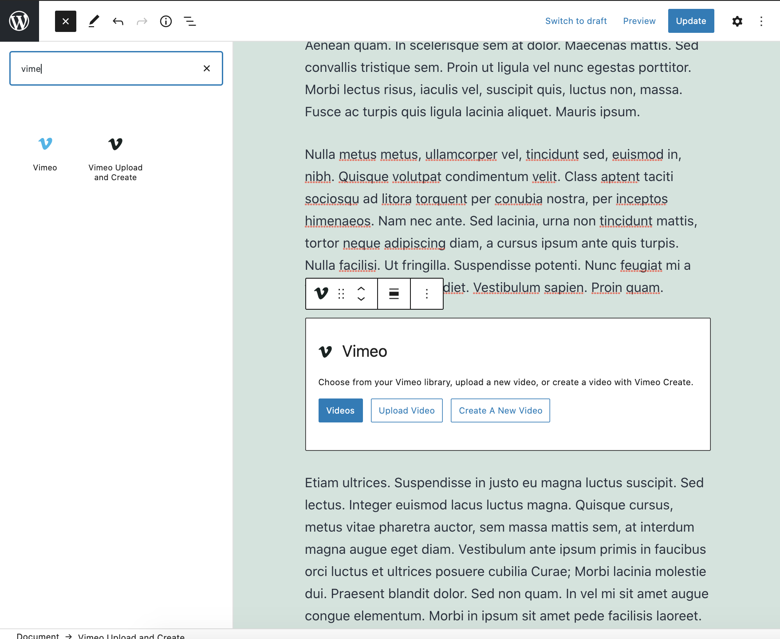Open the block toolbar options menu
The height and width of the screenshot is (639, 780).
(x=427, y=294)
